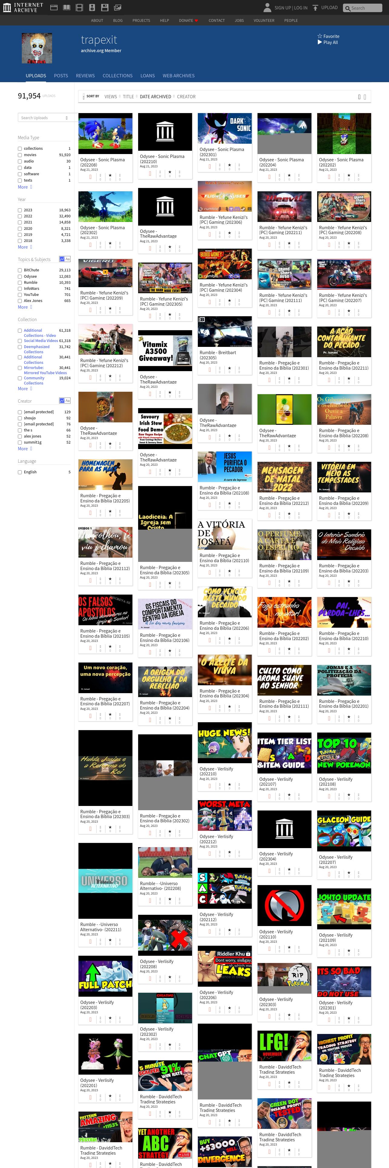Check the English language filter
389x1168 pixels.
point(20,472)
